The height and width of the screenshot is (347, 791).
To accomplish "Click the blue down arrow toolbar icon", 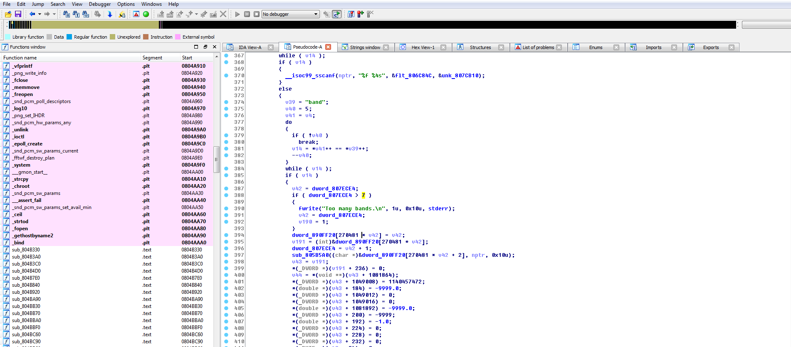I will (110, 14).
